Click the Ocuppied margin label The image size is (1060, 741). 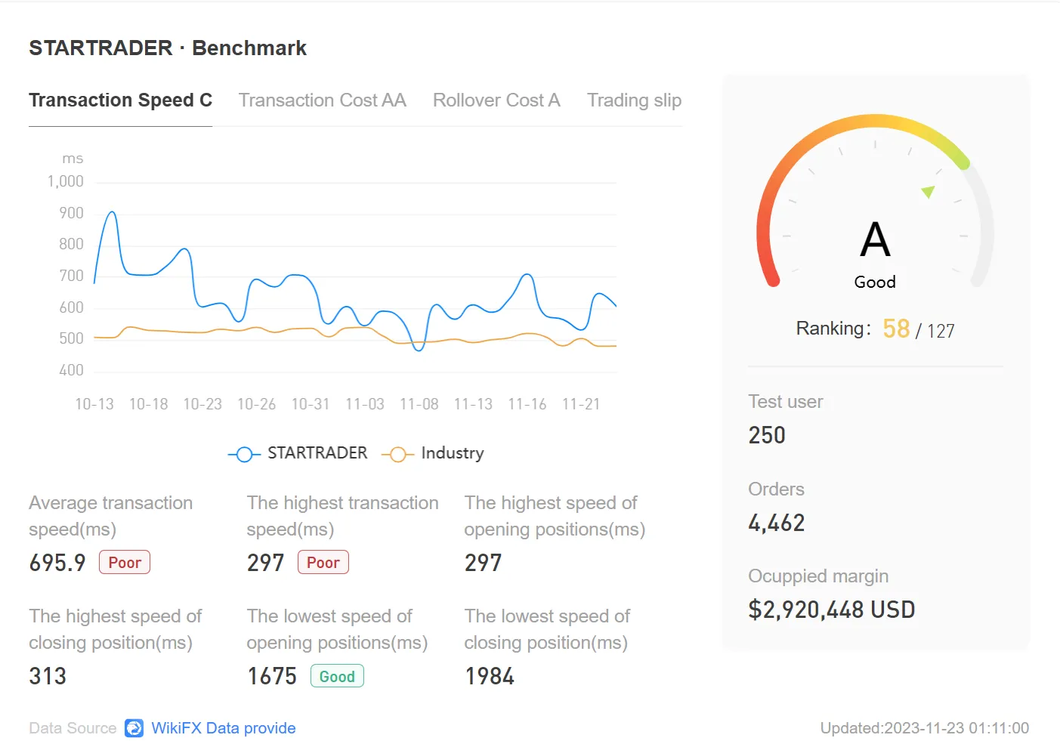coord(818,576)
